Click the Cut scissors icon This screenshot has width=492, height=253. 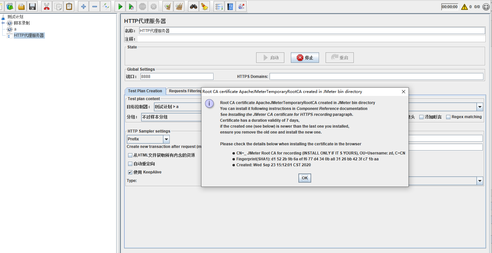pyautogui.click(x=47, y=6)
